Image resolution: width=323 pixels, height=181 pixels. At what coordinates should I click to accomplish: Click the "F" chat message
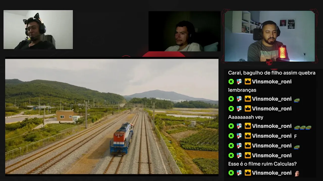click(295, 136)
